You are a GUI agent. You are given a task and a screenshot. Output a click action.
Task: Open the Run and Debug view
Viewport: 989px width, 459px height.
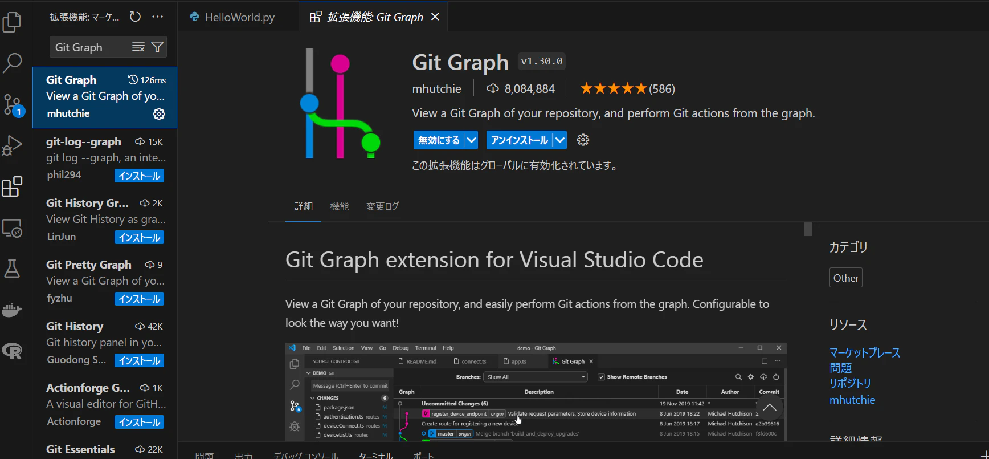pyautogui.click(x=12, y=145)
